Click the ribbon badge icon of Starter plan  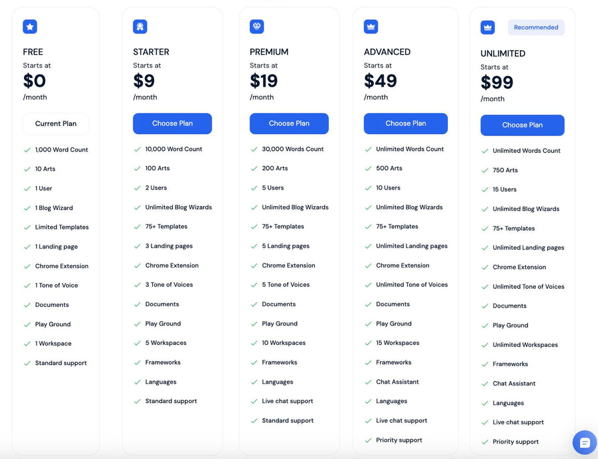point(140,27)
